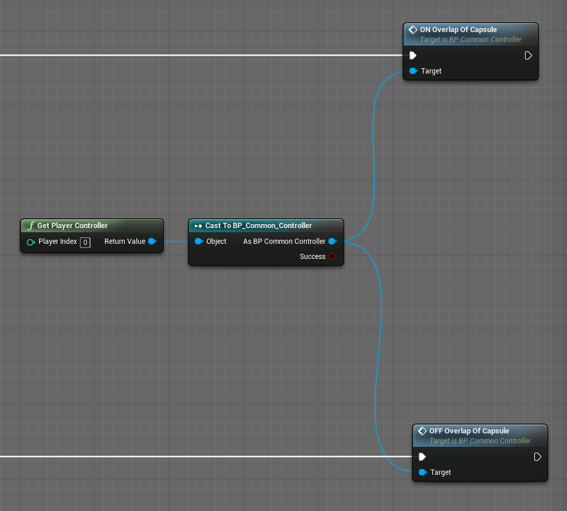Click the 'Player Index' label

click(x=58, y=242)
